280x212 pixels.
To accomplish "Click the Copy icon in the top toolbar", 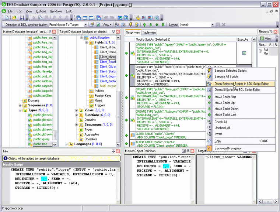I will pos(41,18).
